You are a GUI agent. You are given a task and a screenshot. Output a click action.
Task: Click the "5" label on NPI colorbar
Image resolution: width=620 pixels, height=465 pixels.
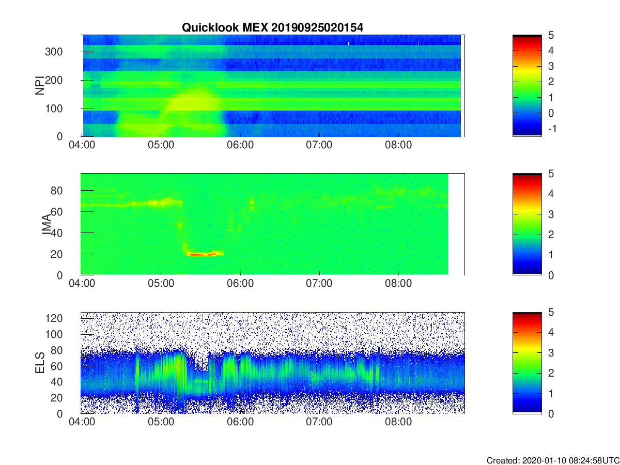click(551, 36)
